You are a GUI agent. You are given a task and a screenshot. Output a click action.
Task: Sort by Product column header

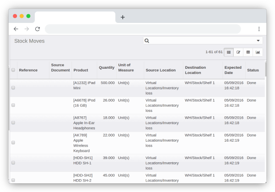[81, 70]
